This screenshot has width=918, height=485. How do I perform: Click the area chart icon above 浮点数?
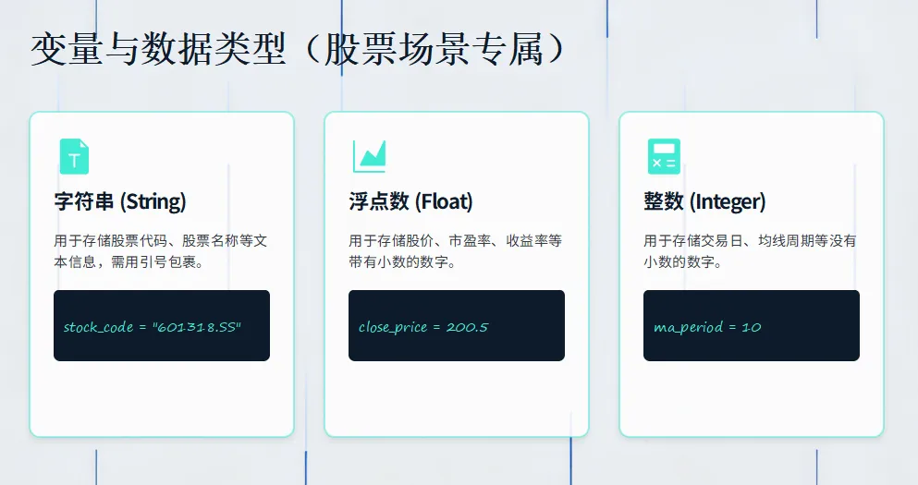[370, 156]
